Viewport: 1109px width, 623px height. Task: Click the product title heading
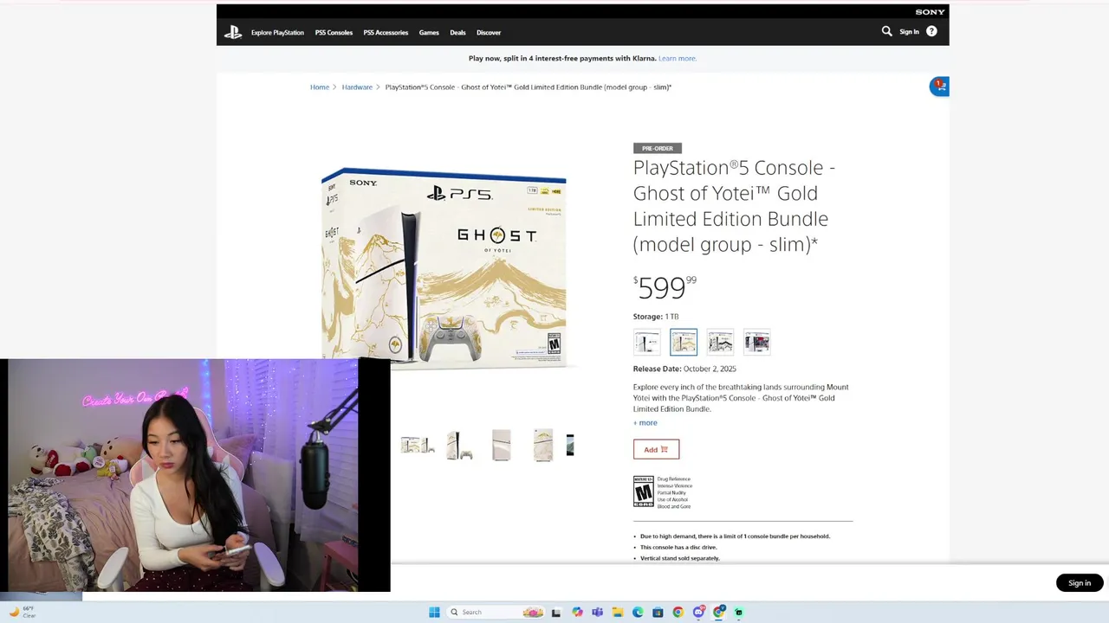[x=734, y=206]
